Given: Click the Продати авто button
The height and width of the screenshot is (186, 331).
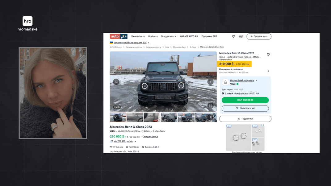Looking at the screenshot, I should click(259, 36).
